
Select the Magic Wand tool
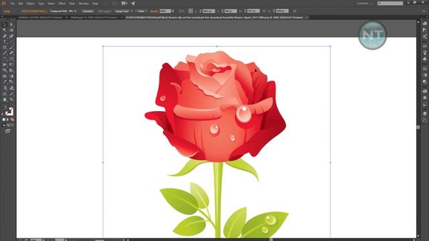pyautogui.click(x=5, y=30)
